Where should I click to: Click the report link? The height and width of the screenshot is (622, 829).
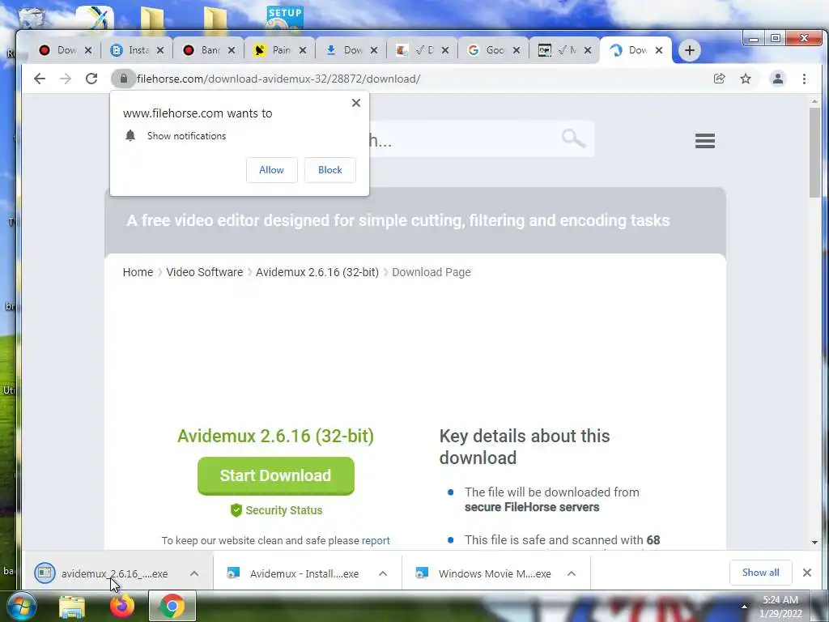(x=376, y=540)
